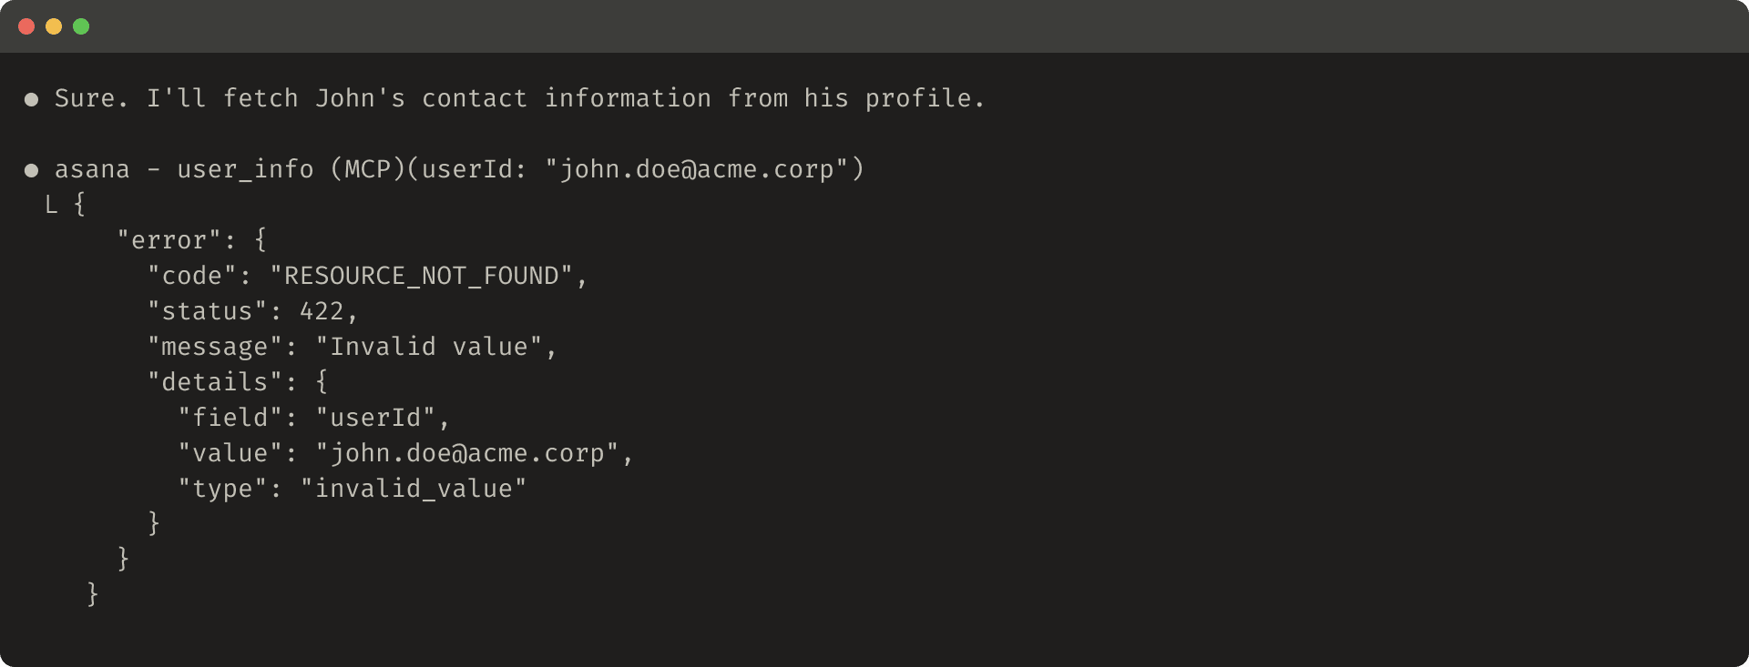Image resolution: width=1749 pixels, height=667 pixels.
Task: Click the "Invalid value" message text
Action: tap(428, 348)
